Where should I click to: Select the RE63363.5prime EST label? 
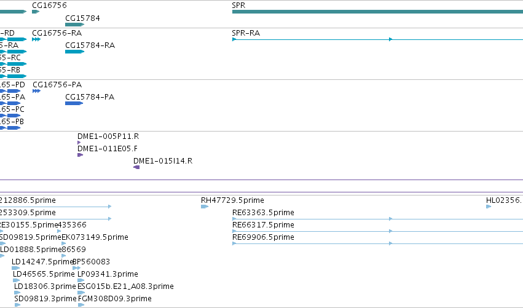[263, 213]
